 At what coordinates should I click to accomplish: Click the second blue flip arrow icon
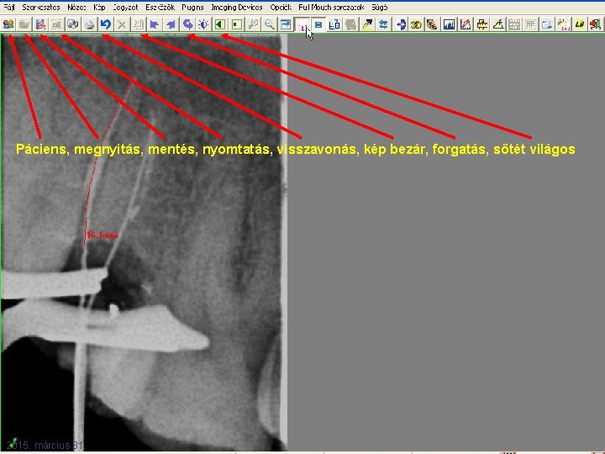171,24
